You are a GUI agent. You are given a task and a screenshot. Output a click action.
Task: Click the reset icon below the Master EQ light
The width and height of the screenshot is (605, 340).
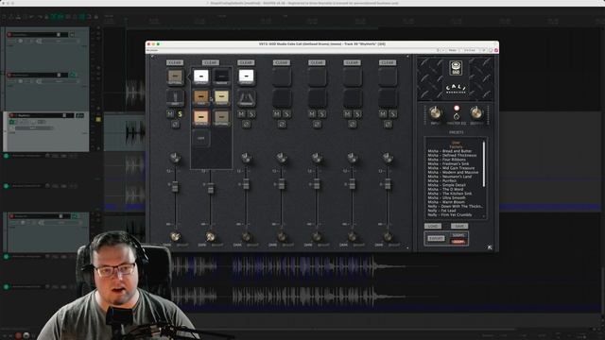pyautogui.click(x=457, y=116)
